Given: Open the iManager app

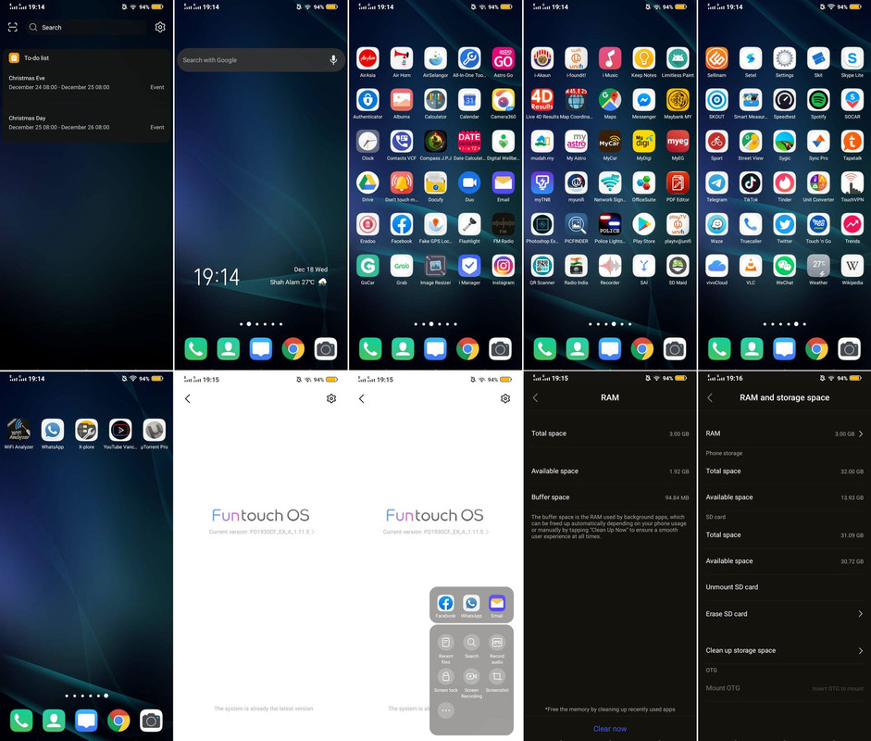Looking at the screenshot, I should [x=469, y=266].
